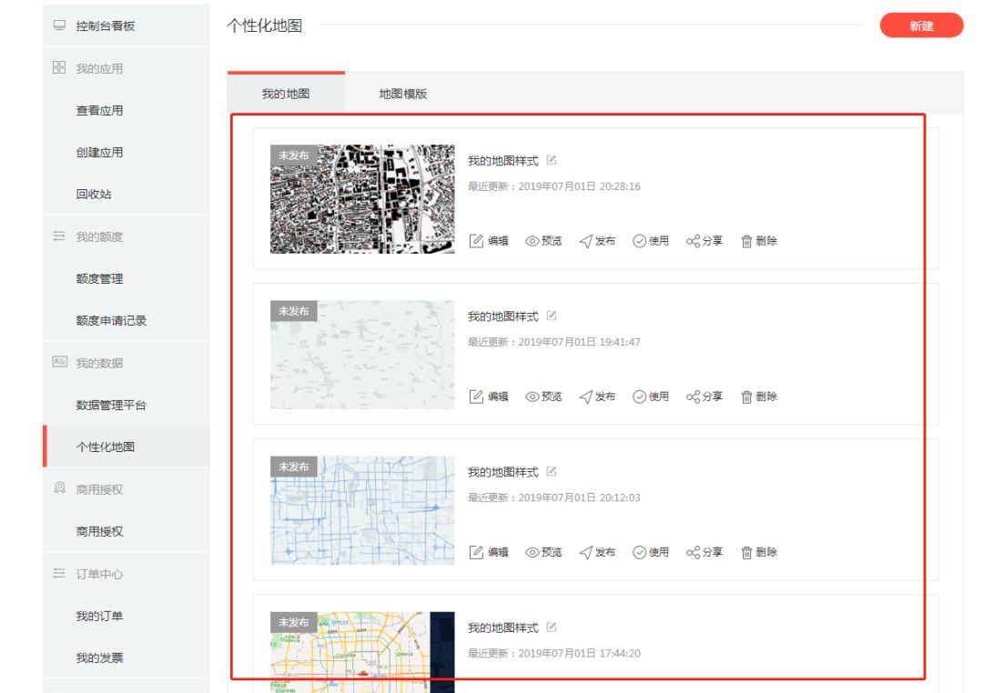
Task: Click the 我的数据 icon in sidebar
Action: 59,362
